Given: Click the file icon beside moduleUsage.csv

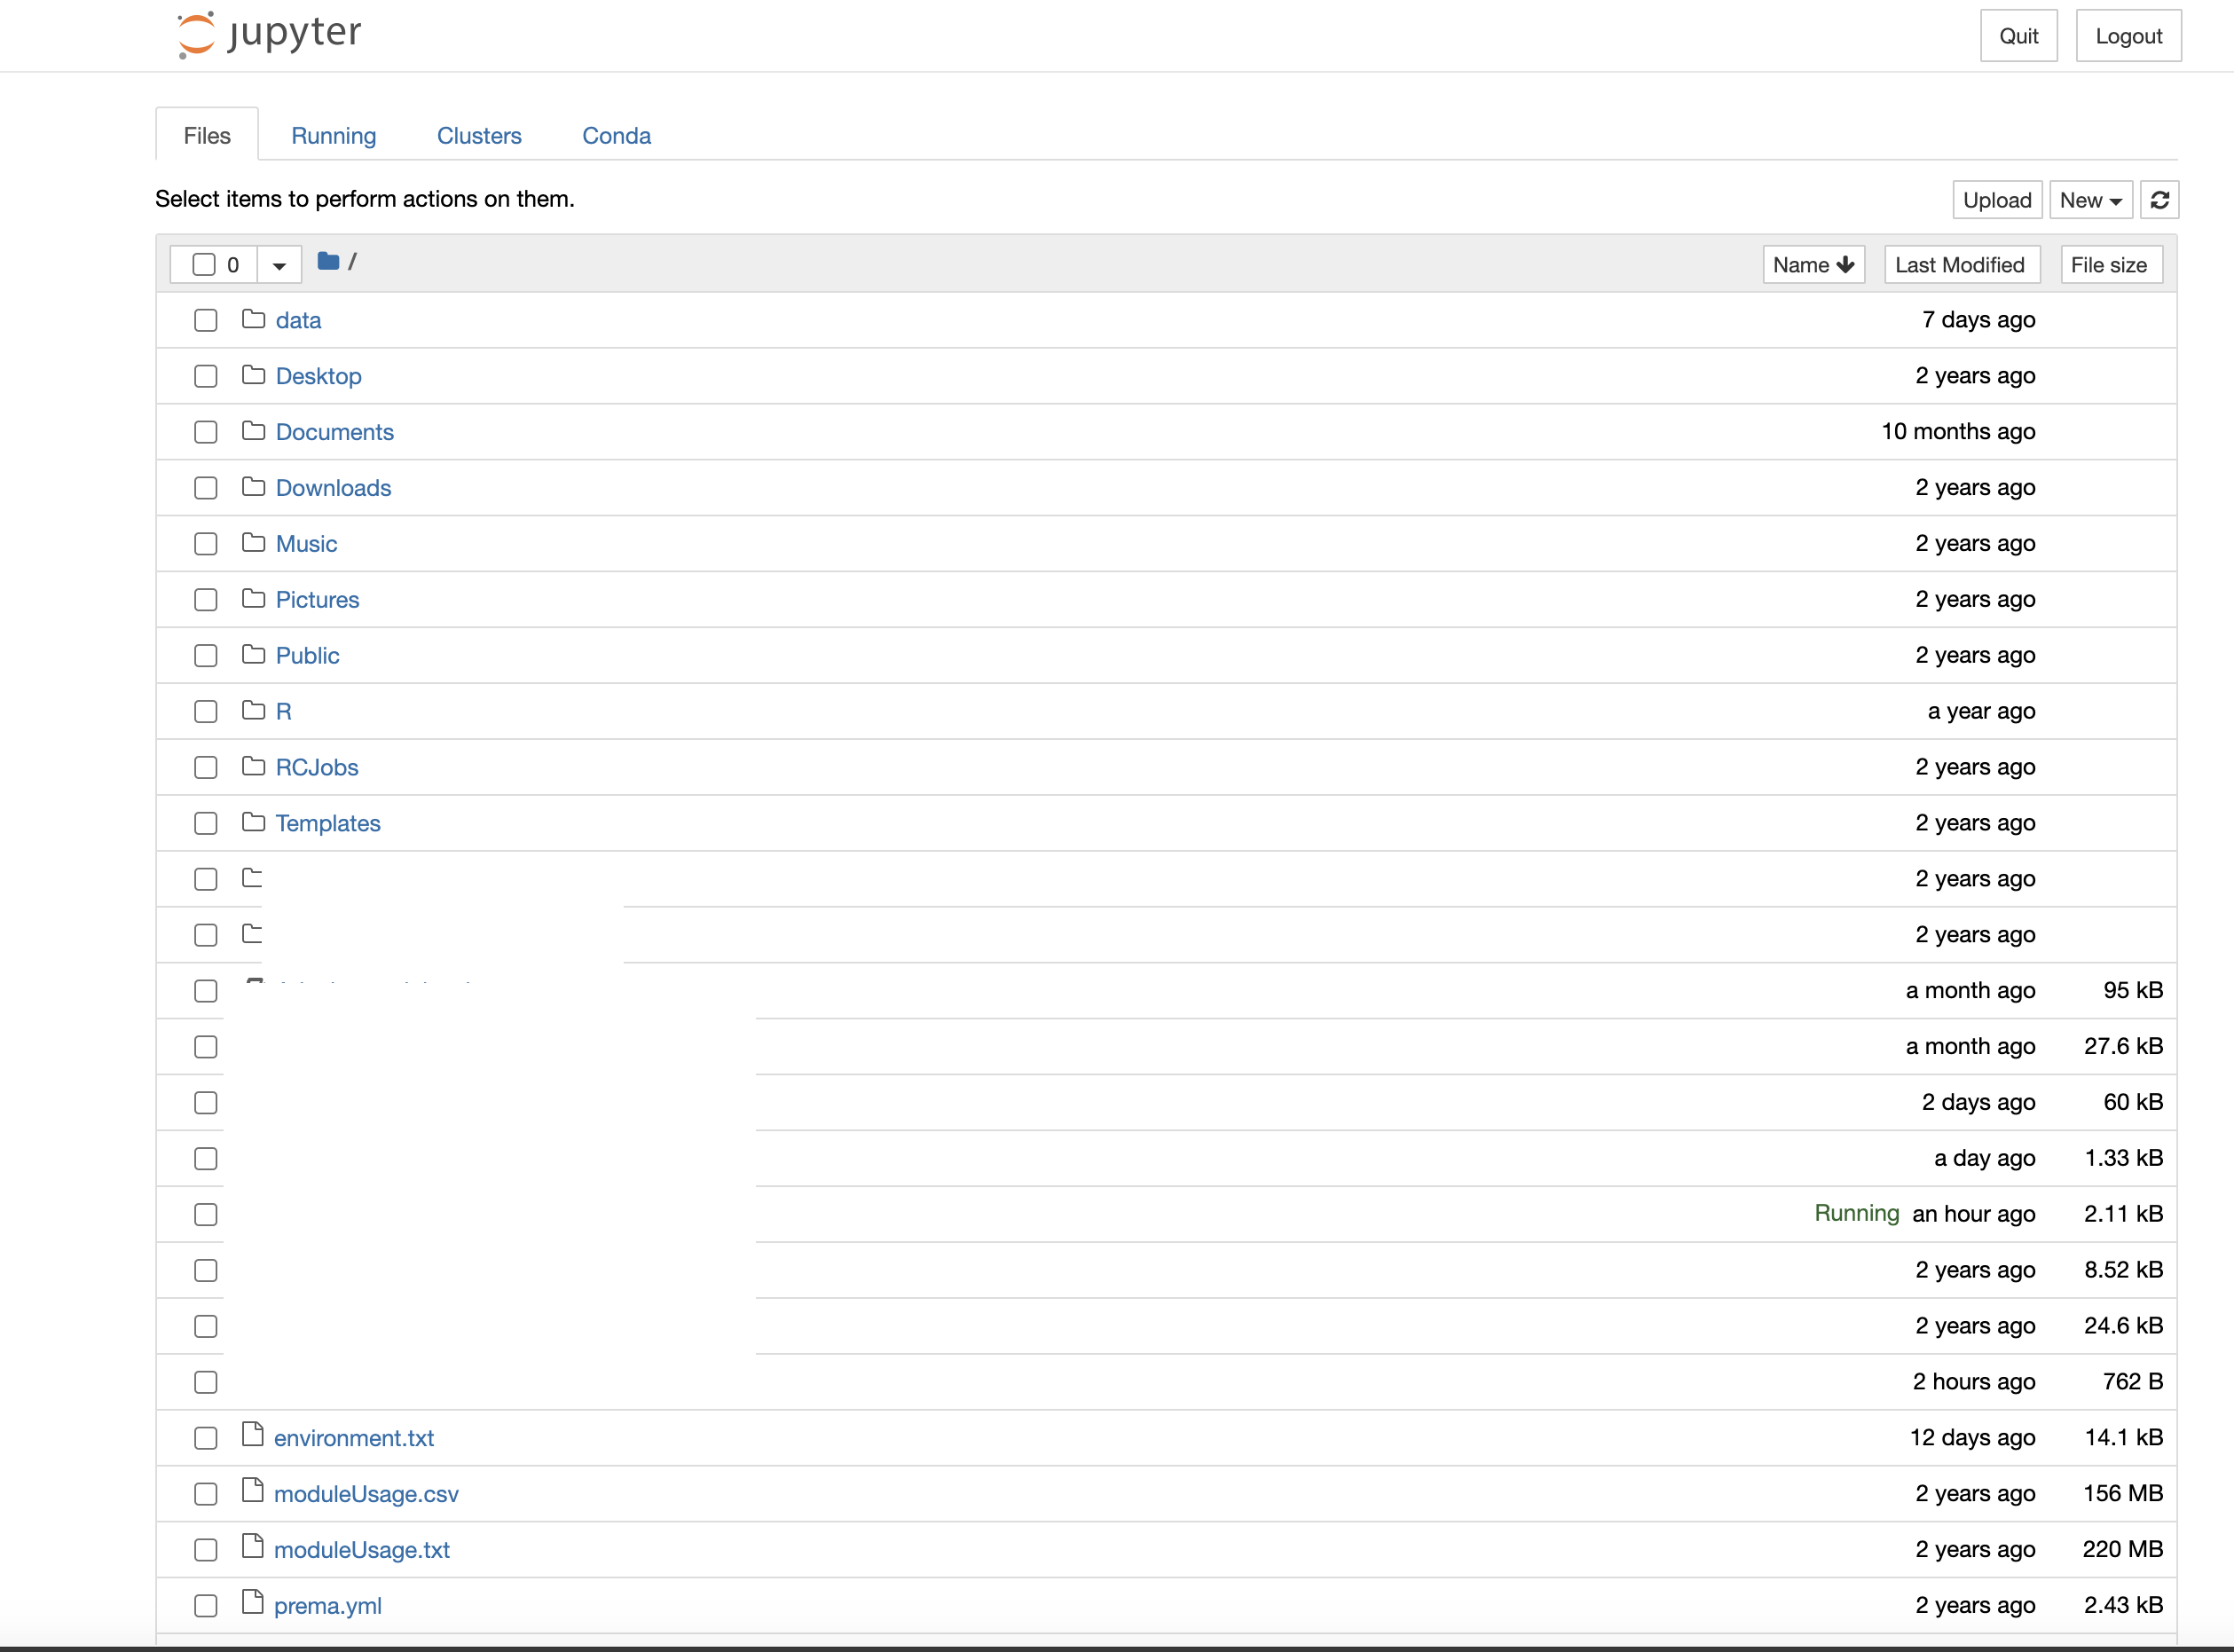Looking at the screenshot, I should coord(253,1491).
